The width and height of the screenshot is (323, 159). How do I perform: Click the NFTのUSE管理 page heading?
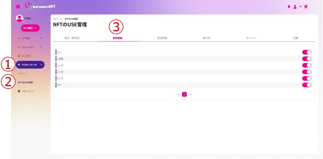coord(70,25)
